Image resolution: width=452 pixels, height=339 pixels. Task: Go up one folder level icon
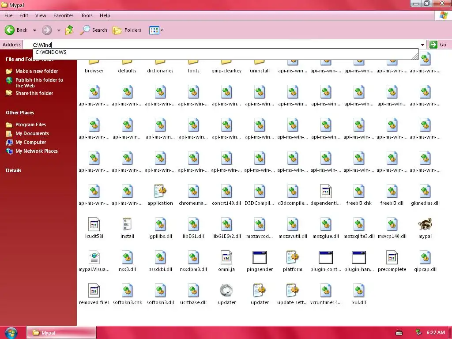click(x=69, y=30)
